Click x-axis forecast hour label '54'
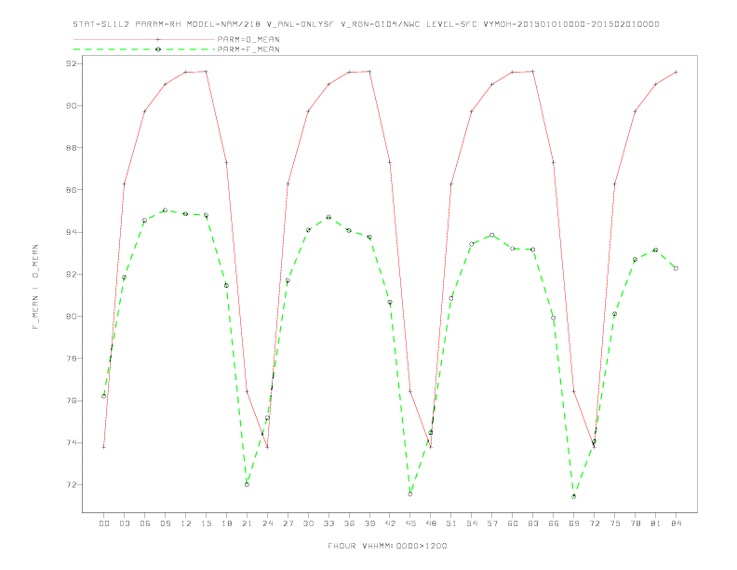This screenshot has height=570, width=737. 472,523
